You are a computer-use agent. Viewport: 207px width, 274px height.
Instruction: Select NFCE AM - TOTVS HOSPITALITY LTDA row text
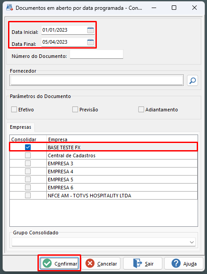point(89,196)
